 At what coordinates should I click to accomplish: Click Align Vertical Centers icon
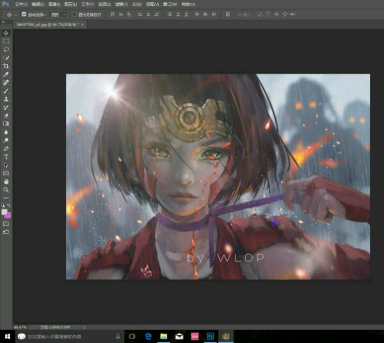(121, 15)
